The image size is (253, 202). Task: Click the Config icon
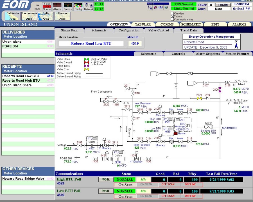pyautogui.click(x=78, y=6)
